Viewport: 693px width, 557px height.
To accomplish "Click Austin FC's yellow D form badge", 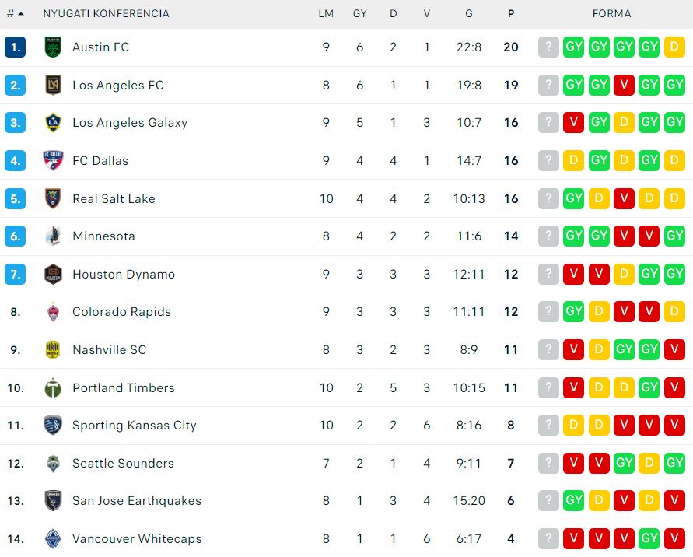I will pos(674,47).
